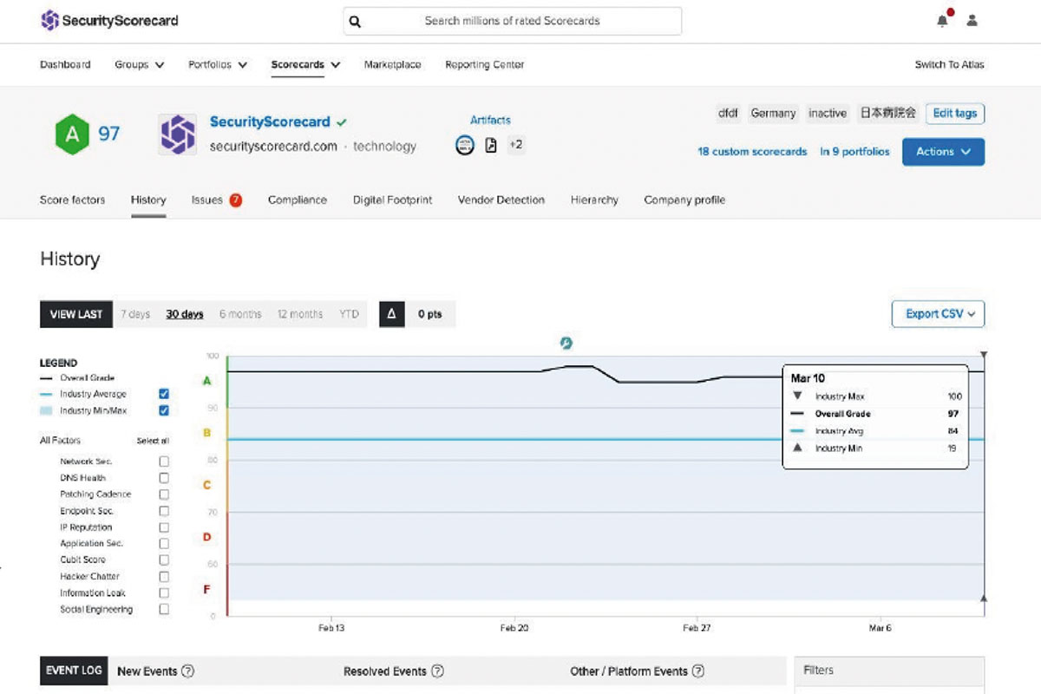Open the Export CSV dropdown
Image resolution: width=1041 pixels, height=694 pixels.
click(938, 314)
